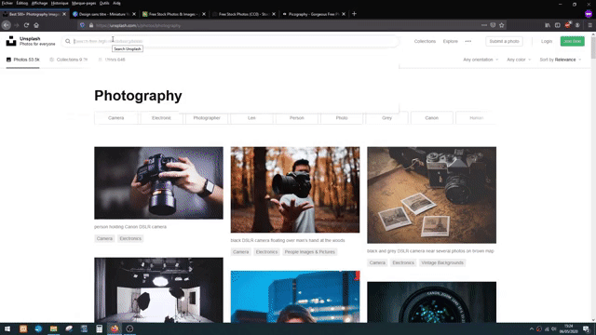Open the Firefox library icon
The width and height of the screenshot is (596, 335).
pyautogui.click(x=548, y=25)
